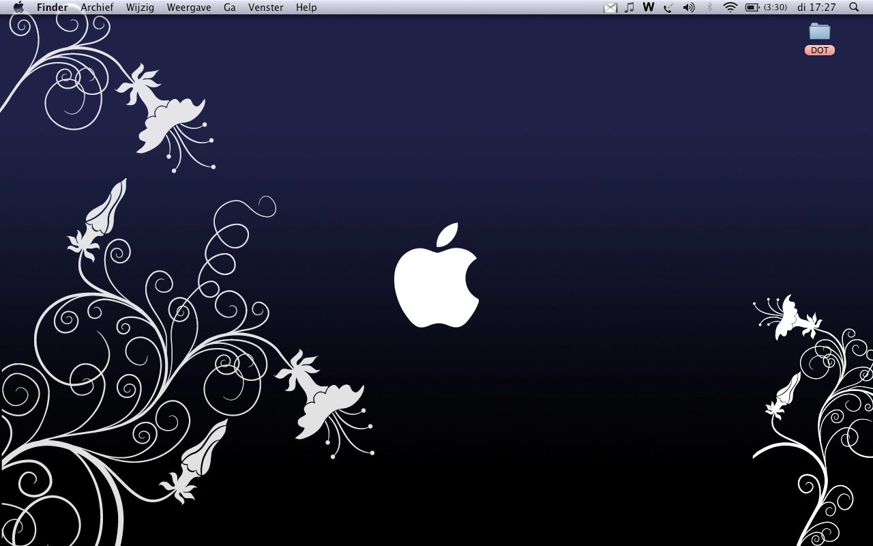Screen dimensions: 873x546
Task: Open the Bluetooth status menu
Action: [x=709, y=7]
